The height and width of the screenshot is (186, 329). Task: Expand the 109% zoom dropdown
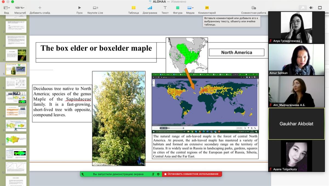[x=20, y=8]
